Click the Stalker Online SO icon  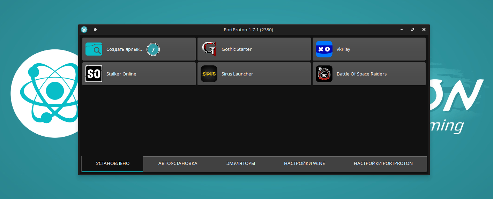coord(94,74)
